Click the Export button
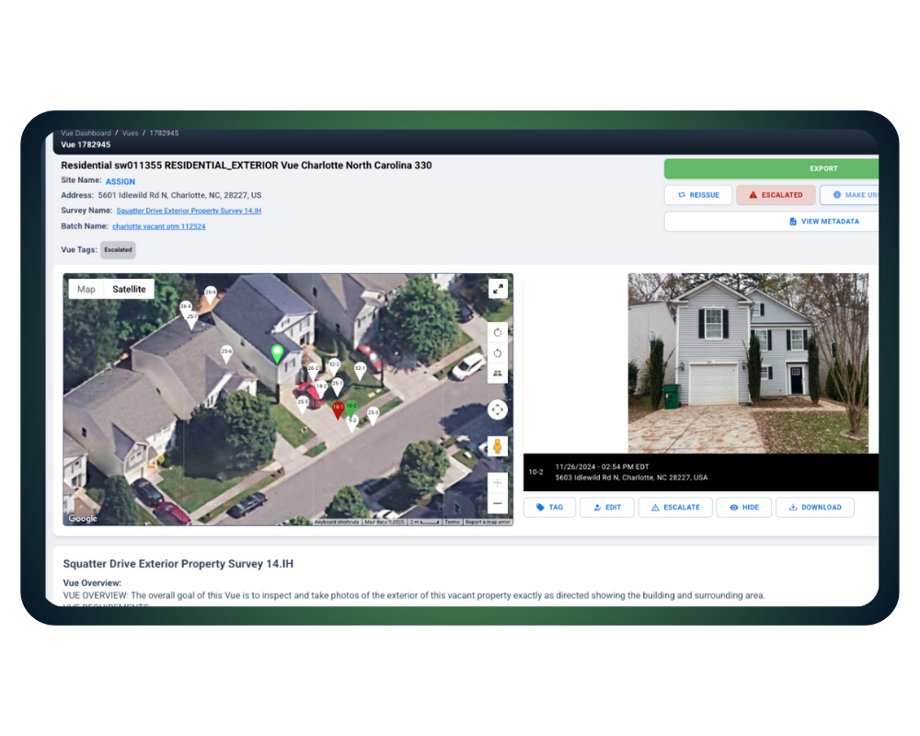Image resolution: width=920 pixels, height=736 pixels. [x=771, y=168]
